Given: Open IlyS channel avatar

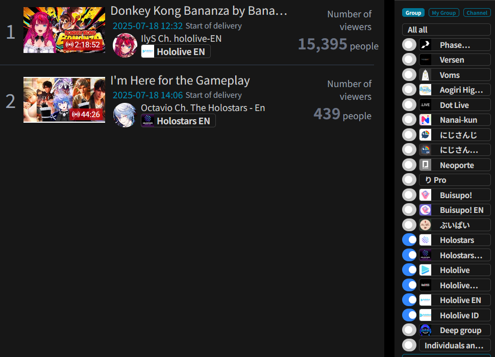Looking at the screenshot, I should coord(125,45).
